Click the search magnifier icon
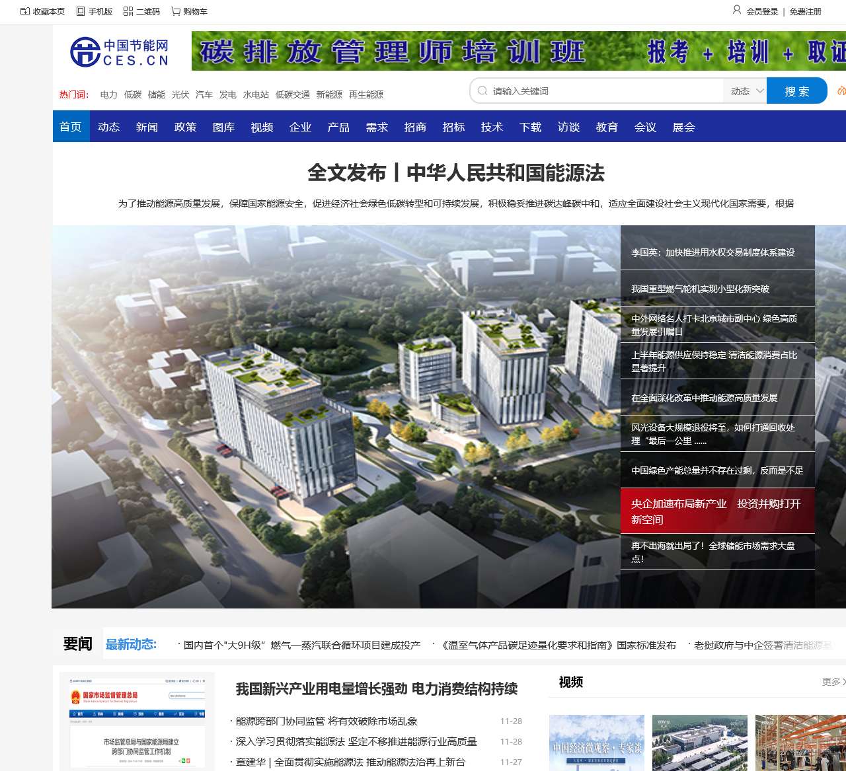This screenshot has height=771, width=846. click(483, 91)
